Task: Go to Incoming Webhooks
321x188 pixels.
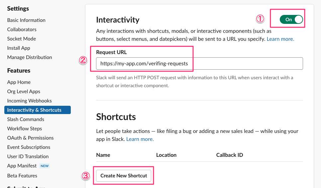Action: (29, 101)
